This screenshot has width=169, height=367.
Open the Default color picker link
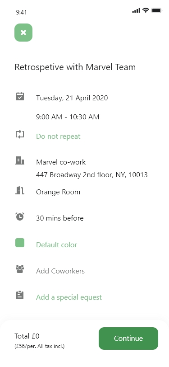tap(56, 245)
